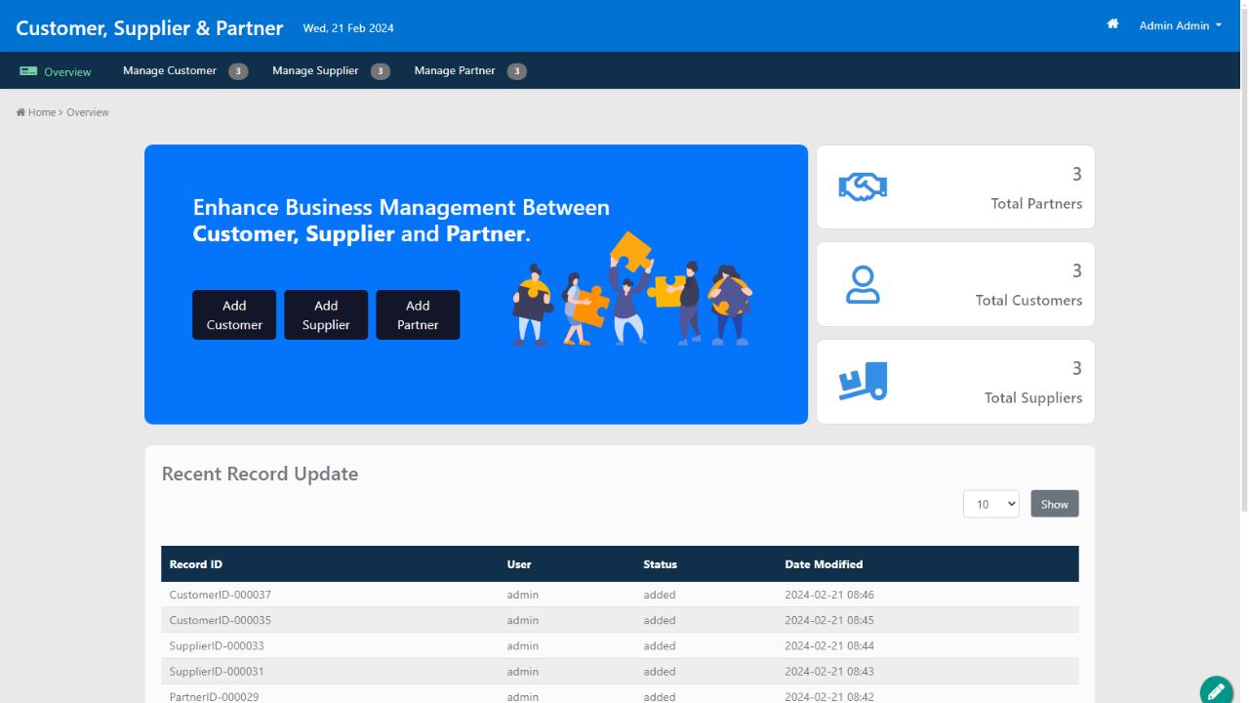Viewport: 1249px width, 703px height.
Task: Expand the rows-per-page dropdown showing 10
Action: 990,504
